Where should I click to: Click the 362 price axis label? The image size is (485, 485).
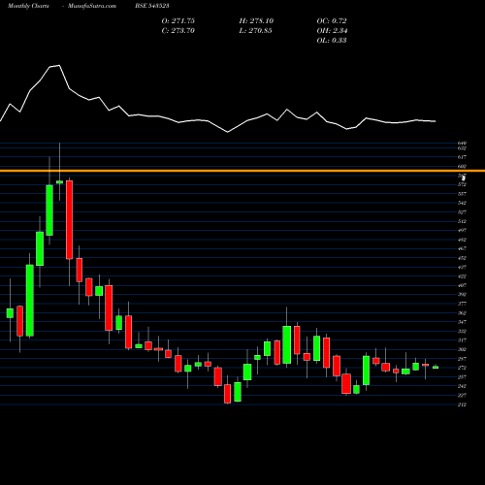click(462, 313)
